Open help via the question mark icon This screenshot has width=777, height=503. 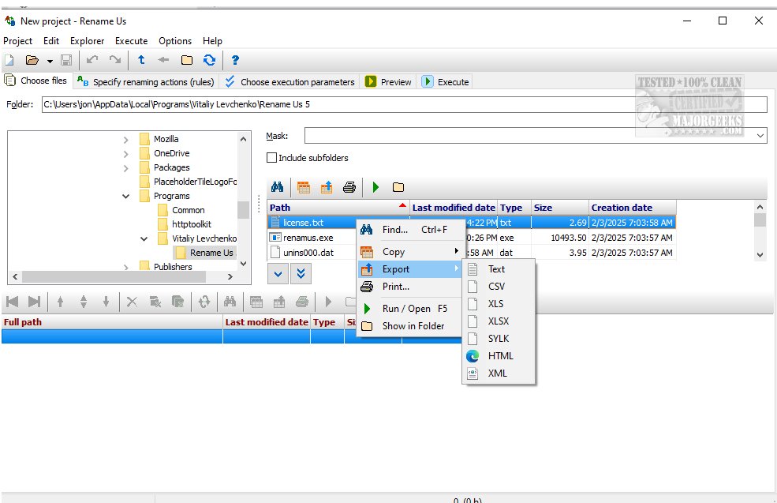(235, 61)
